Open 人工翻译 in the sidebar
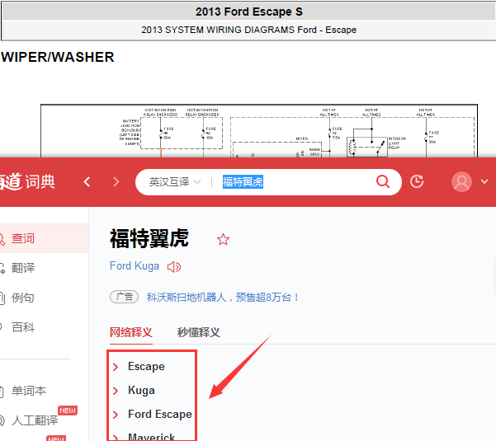This screenshot has width=496, height=441. tap(34, 420)
